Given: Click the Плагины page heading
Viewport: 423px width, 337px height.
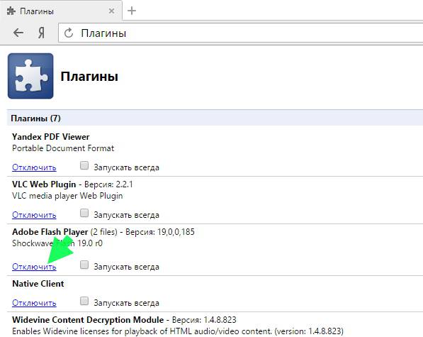Looking at the screenshot, I should point(89,77).
